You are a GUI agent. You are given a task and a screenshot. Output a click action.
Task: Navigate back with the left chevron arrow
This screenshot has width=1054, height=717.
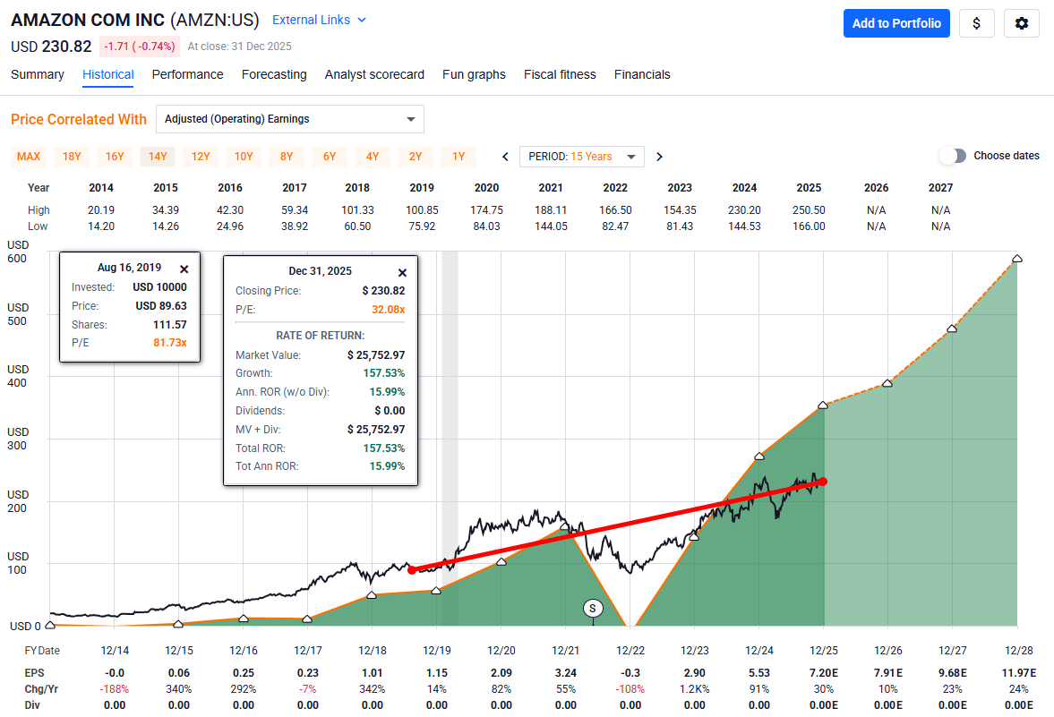point(504,156)
